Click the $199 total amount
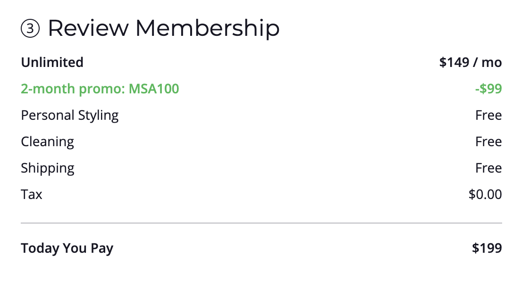The width and height of the screenshot is (521, 282). pyautogui.click(x=487, y=248)
